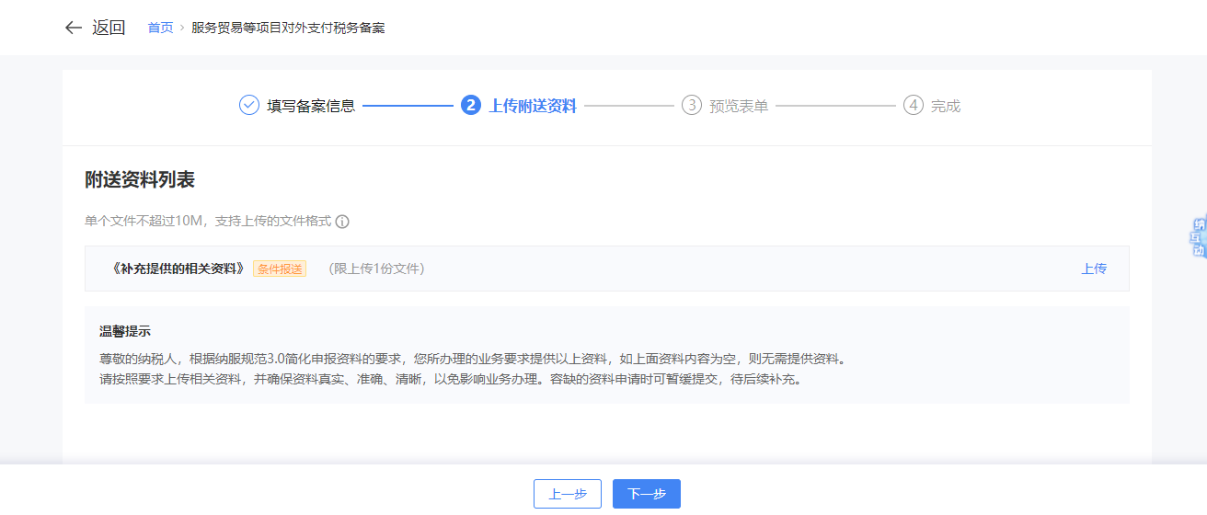Click the 条件报送 orange tag
The width and height of the screenshot is (1207, 515).
pos(280,269)
